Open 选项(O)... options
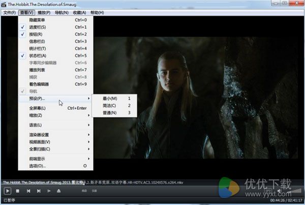305x205 pixels. pyautogui.click(x=55, y=166)
